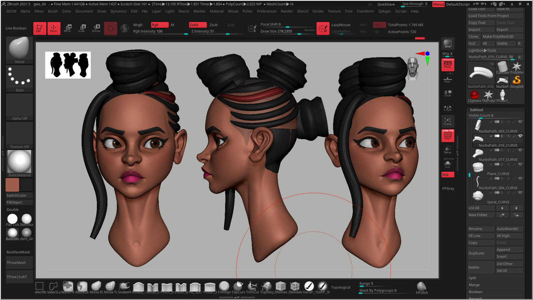Select the ClipCurve brush
Image resolution: width=533 pixels, height=300 pixels.
pos(238,287)
